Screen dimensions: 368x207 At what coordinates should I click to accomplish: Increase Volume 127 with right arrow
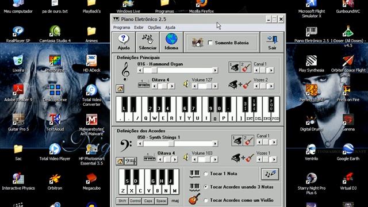(215, 86)
